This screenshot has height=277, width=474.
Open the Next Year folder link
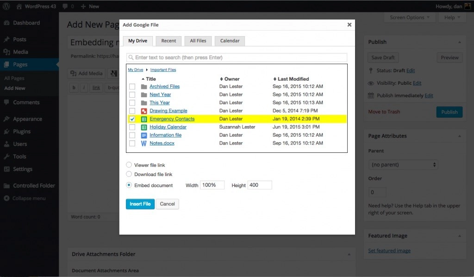[x=160, y=94]
